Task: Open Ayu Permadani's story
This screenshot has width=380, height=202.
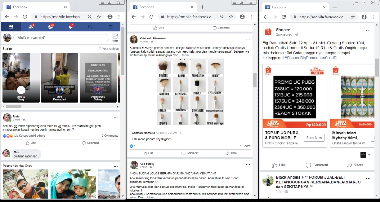Action: coord(60,78)
